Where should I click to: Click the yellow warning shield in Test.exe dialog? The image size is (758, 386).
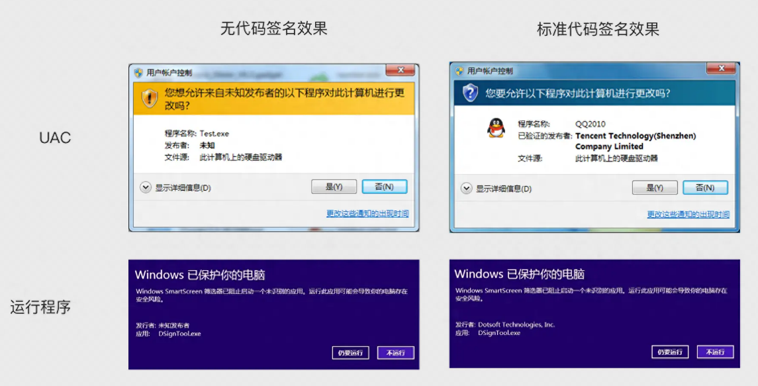pyautogui.click(x=150, y=98)
